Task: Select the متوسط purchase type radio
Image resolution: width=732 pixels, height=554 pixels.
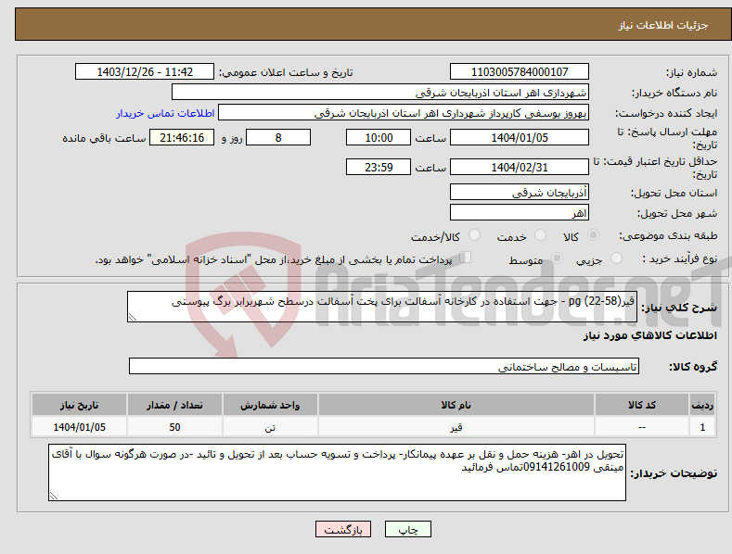Action: (557, 258)
